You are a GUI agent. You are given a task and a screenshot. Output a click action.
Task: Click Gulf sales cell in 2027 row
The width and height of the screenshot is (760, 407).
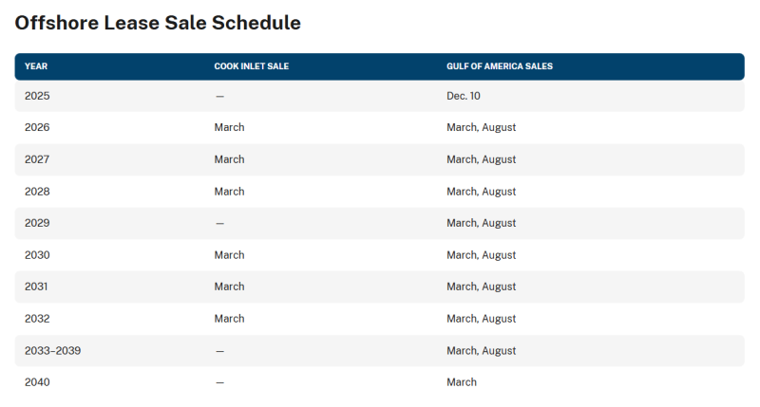click(481, 159)
